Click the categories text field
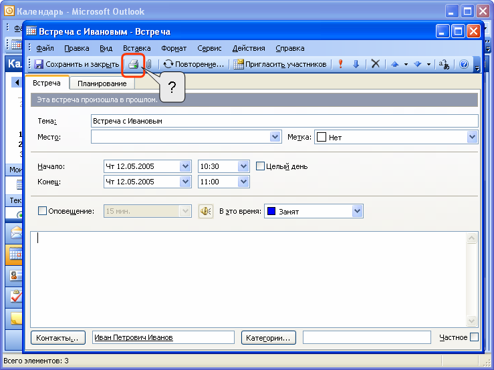The height and width of the screenshot is (370, 494). click(367, 337)
